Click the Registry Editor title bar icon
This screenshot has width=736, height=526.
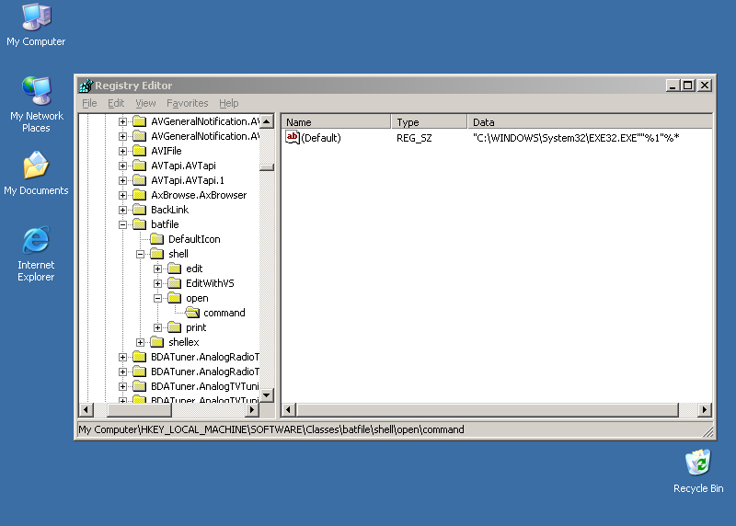pos(86,86)
